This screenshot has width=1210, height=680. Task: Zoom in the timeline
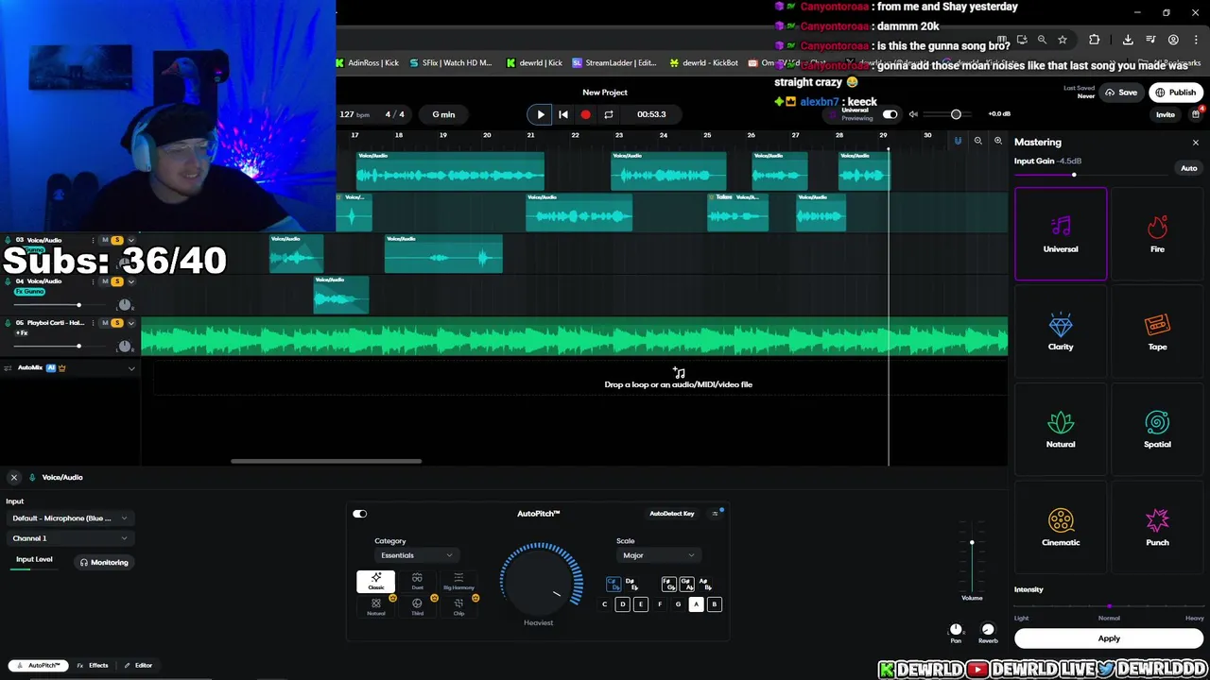click(998, 141)
